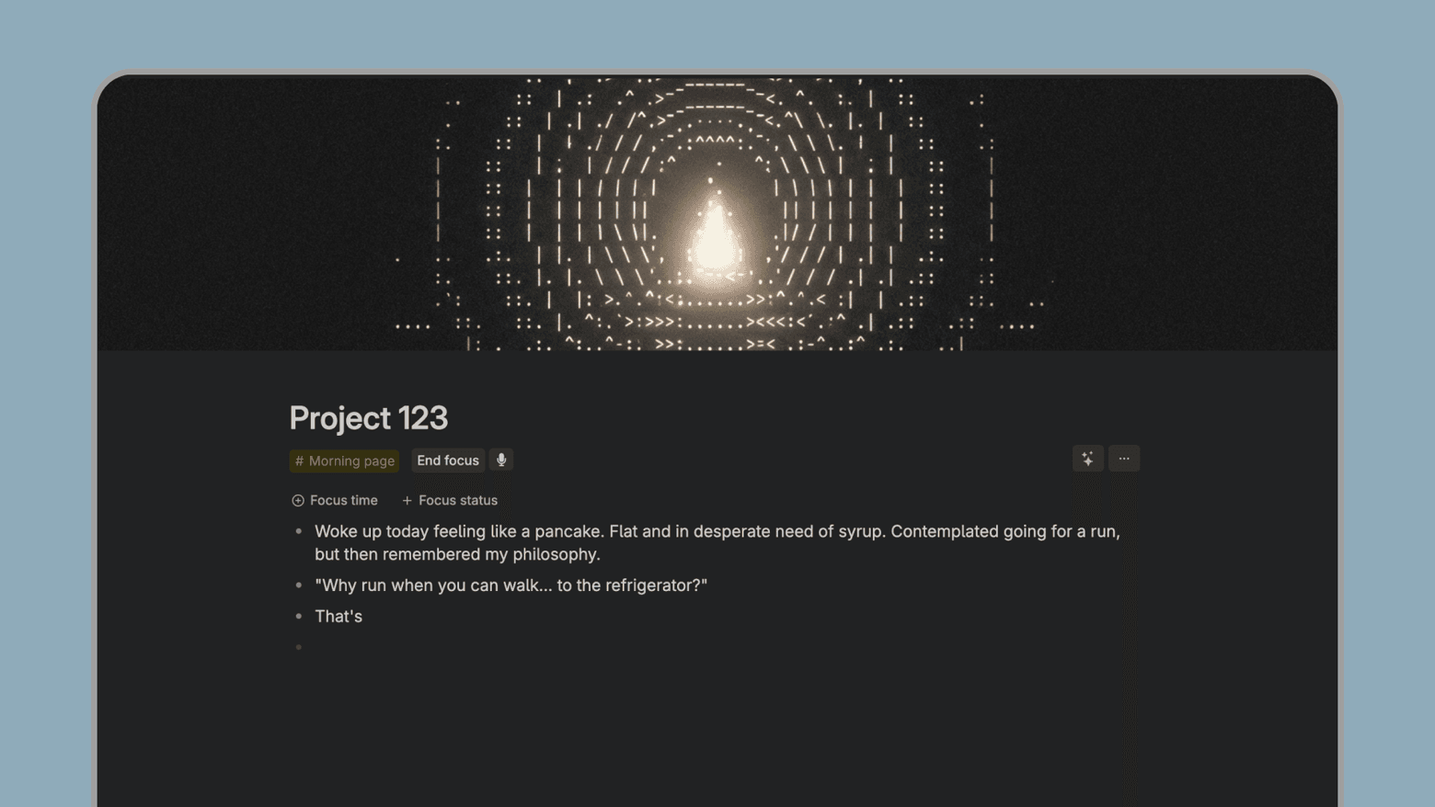Open the three-dot more options menu
This screenshot has height=807, width=1435.
[1124, 459]
